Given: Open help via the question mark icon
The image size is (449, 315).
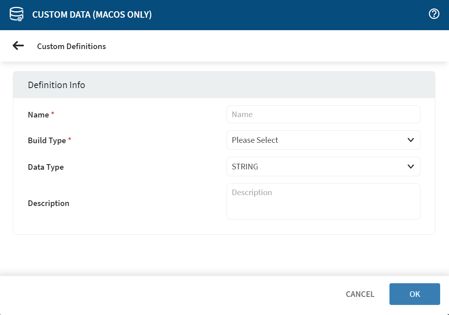Looking at the screenshot, I should (x=434, y=14).
